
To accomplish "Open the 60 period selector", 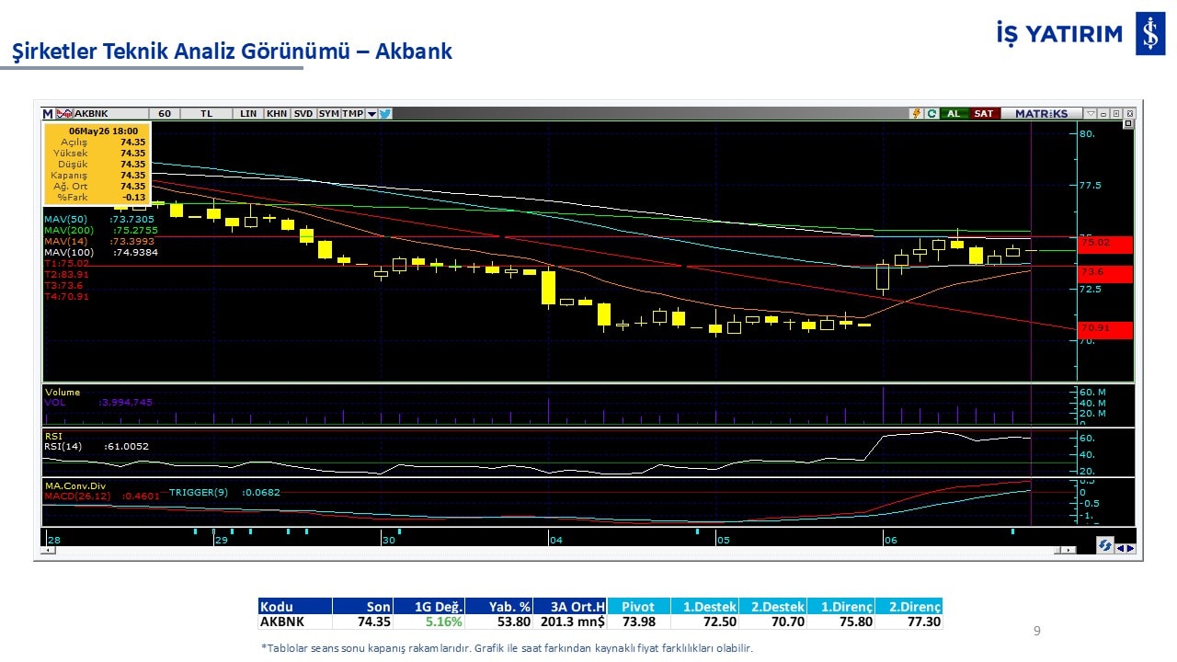I will tap(165, 114).
